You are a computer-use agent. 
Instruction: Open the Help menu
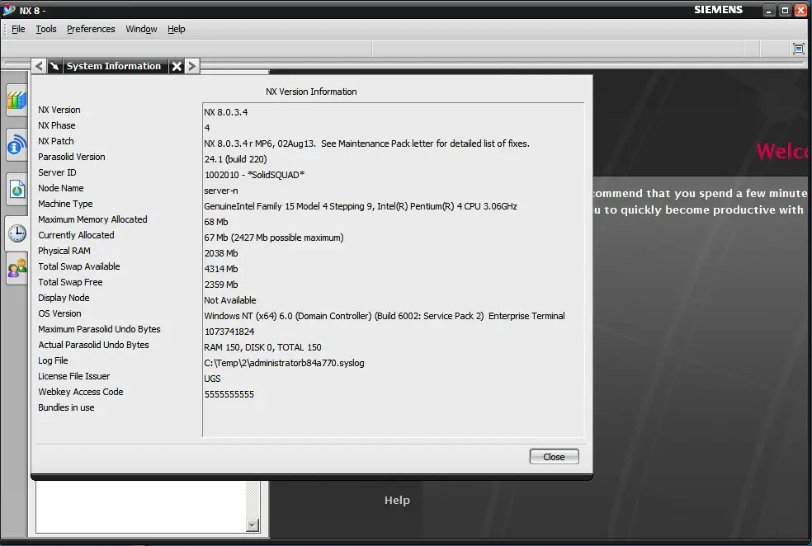click(176, 29)
